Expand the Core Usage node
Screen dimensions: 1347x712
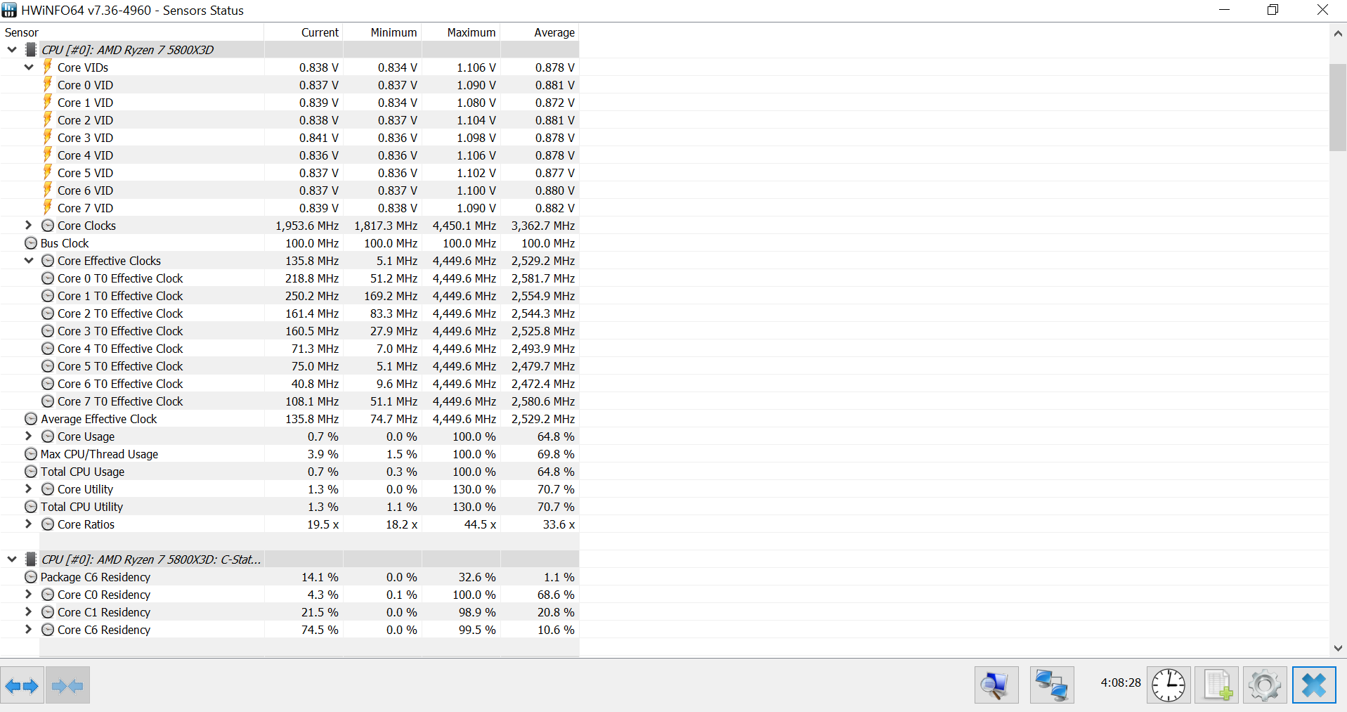tap(29, 436)
